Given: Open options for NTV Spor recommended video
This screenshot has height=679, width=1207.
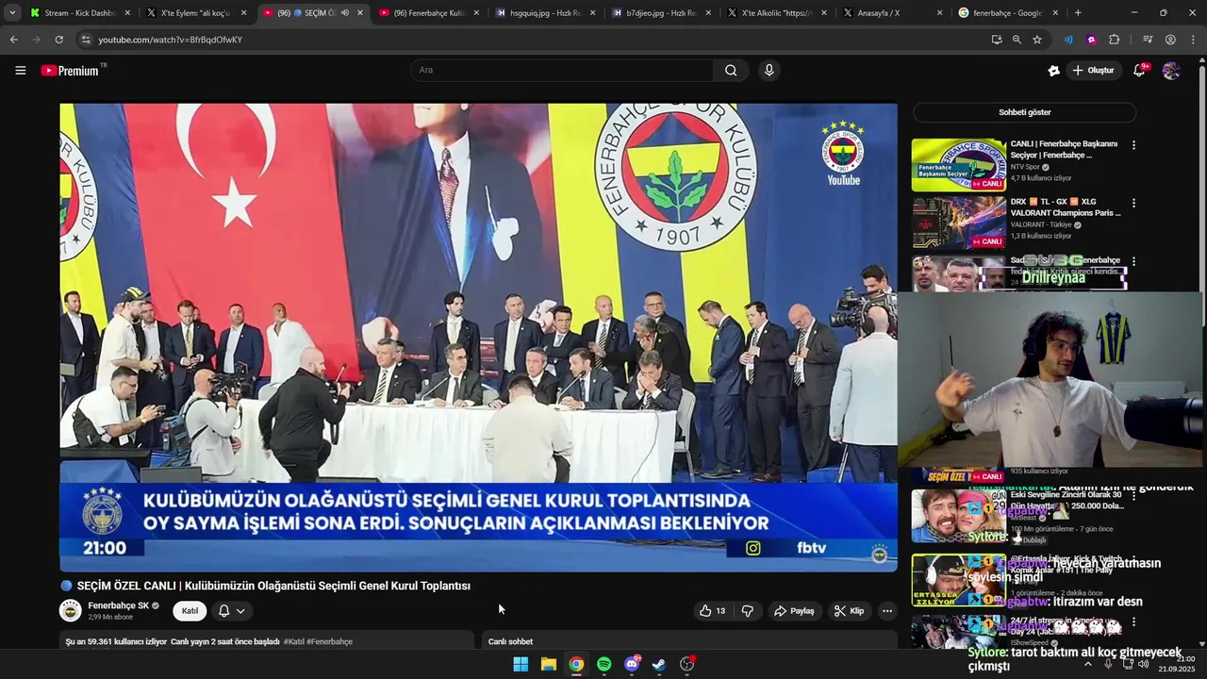Looking at the screenshot, I should 1133,145.
